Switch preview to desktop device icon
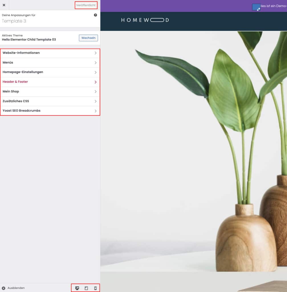Image resolution: width=287 pixels, height=292 pixels. [77, 288]
